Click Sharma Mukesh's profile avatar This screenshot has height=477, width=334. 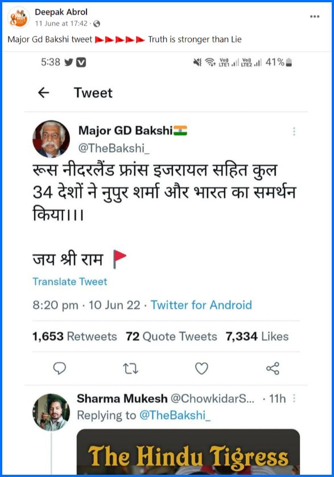coord(51,412)
